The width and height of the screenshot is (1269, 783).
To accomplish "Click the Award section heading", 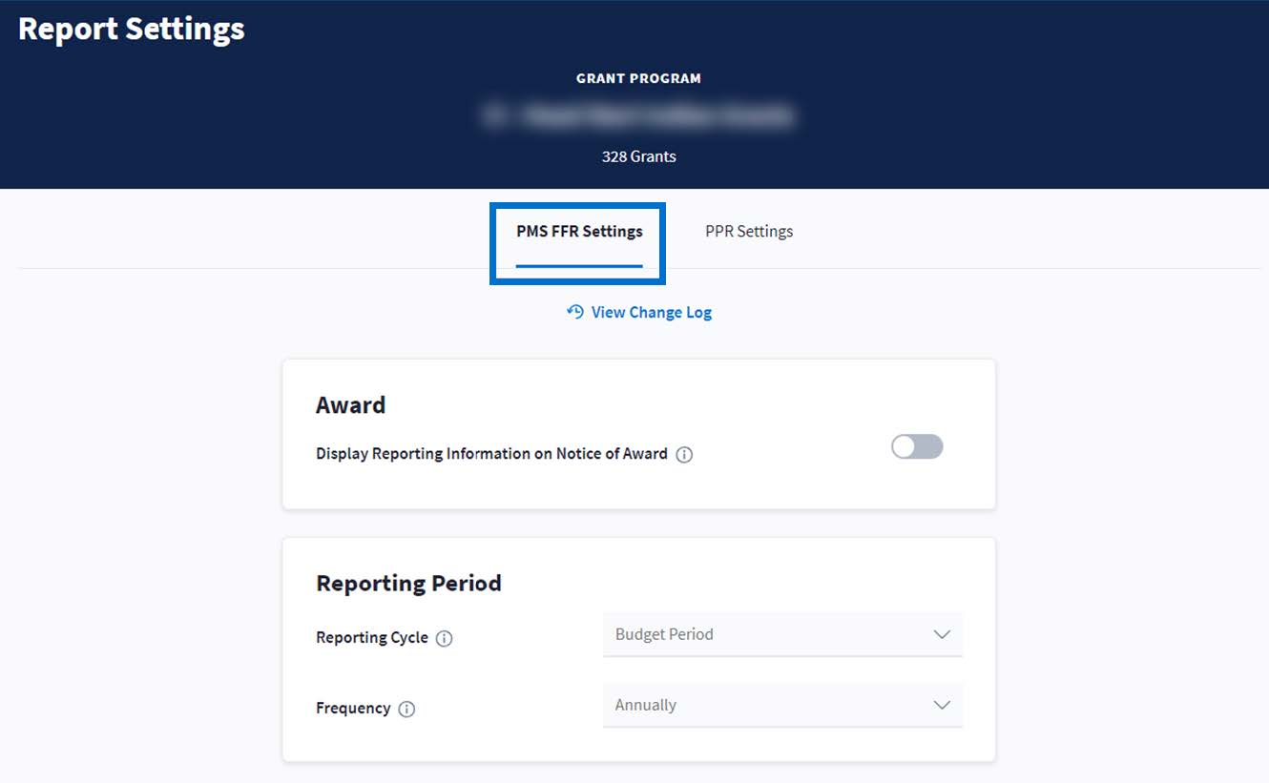I will pyautogui.click(x=351, y=404).
